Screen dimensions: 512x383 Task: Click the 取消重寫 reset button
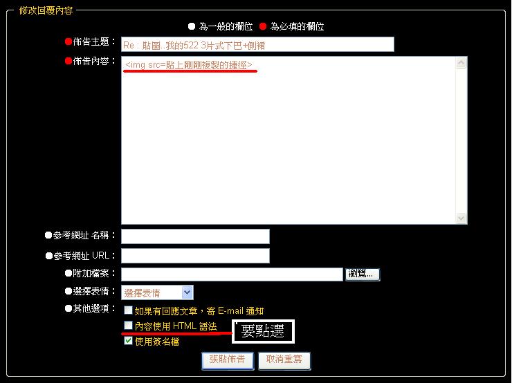pos(284,360)
